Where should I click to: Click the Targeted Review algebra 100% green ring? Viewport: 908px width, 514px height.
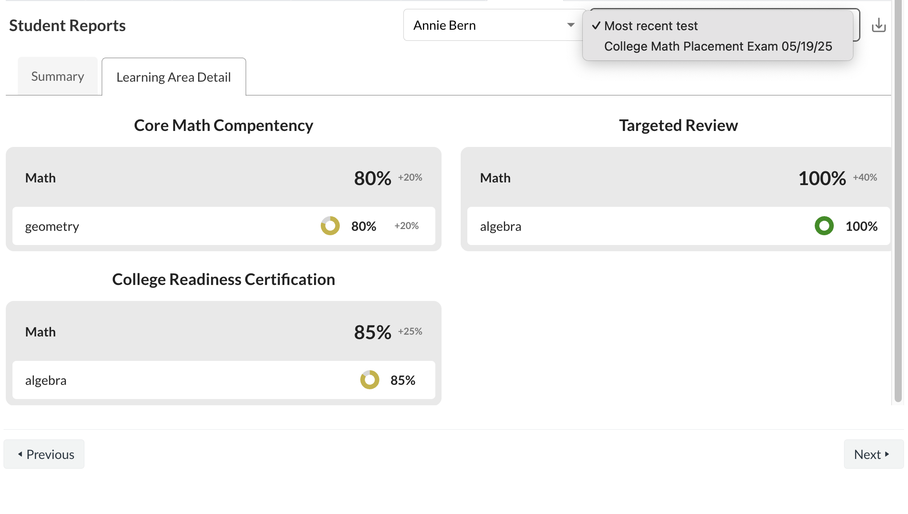[x=824, y=226]
